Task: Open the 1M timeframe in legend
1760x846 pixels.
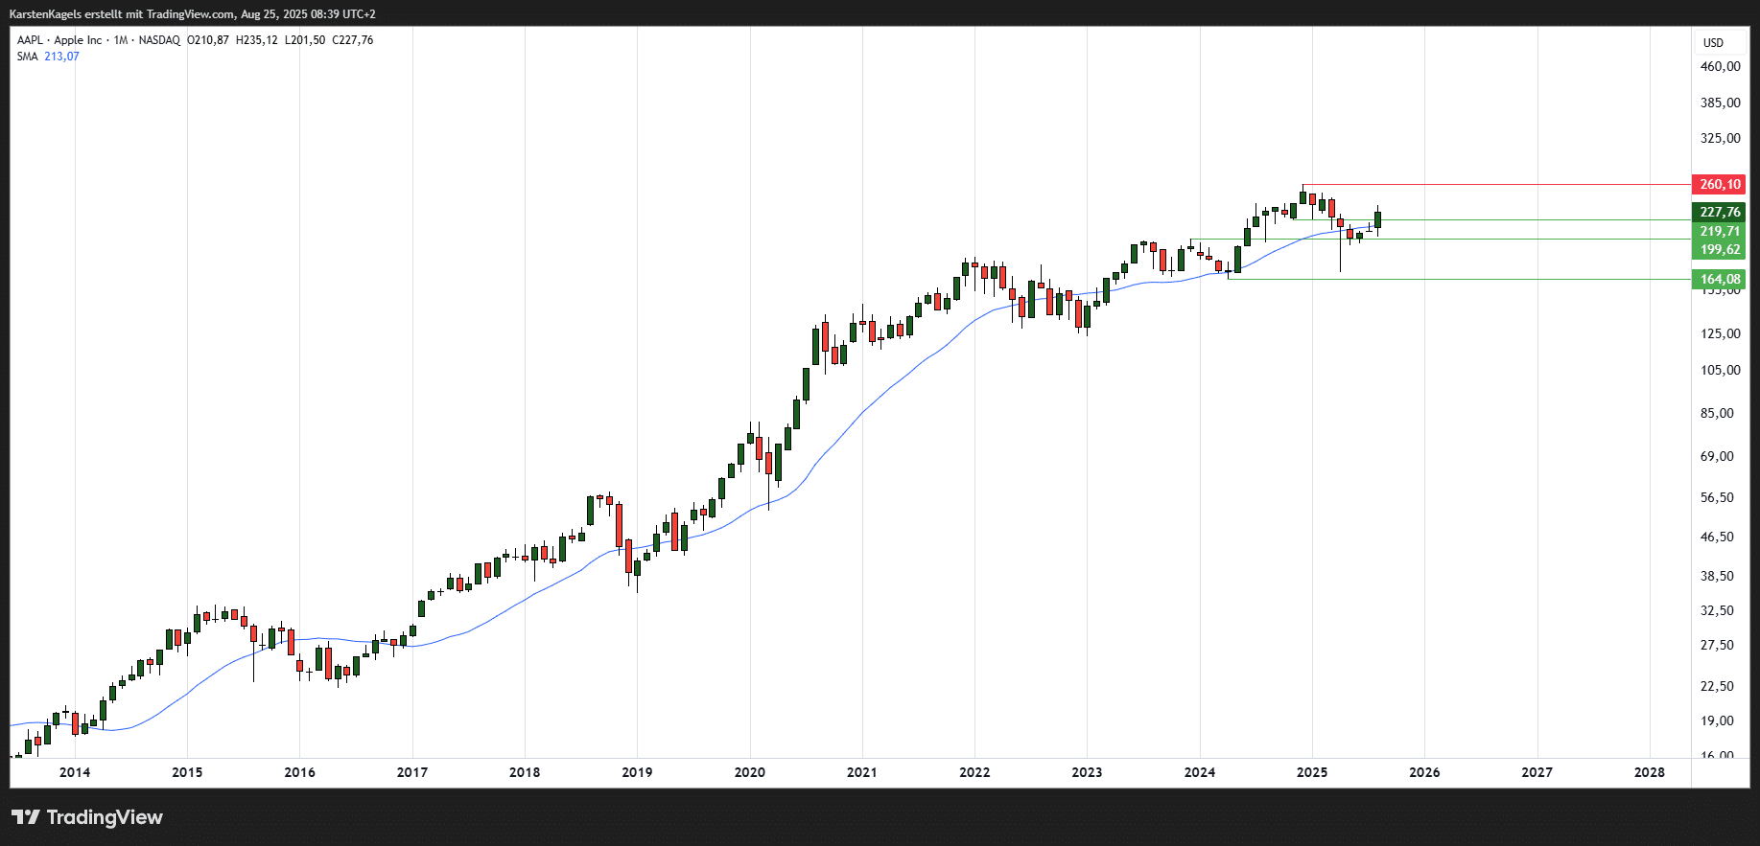Action: click(120, 40)
